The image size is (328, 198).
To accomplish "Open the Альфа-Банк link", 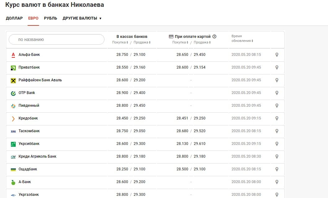I will tap(29, 55).
